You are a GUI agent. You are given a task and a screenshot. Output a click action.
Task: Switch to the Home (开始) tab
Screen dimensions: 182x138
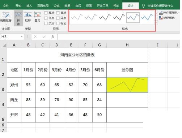pyautogui.click(x=18, y=6)
